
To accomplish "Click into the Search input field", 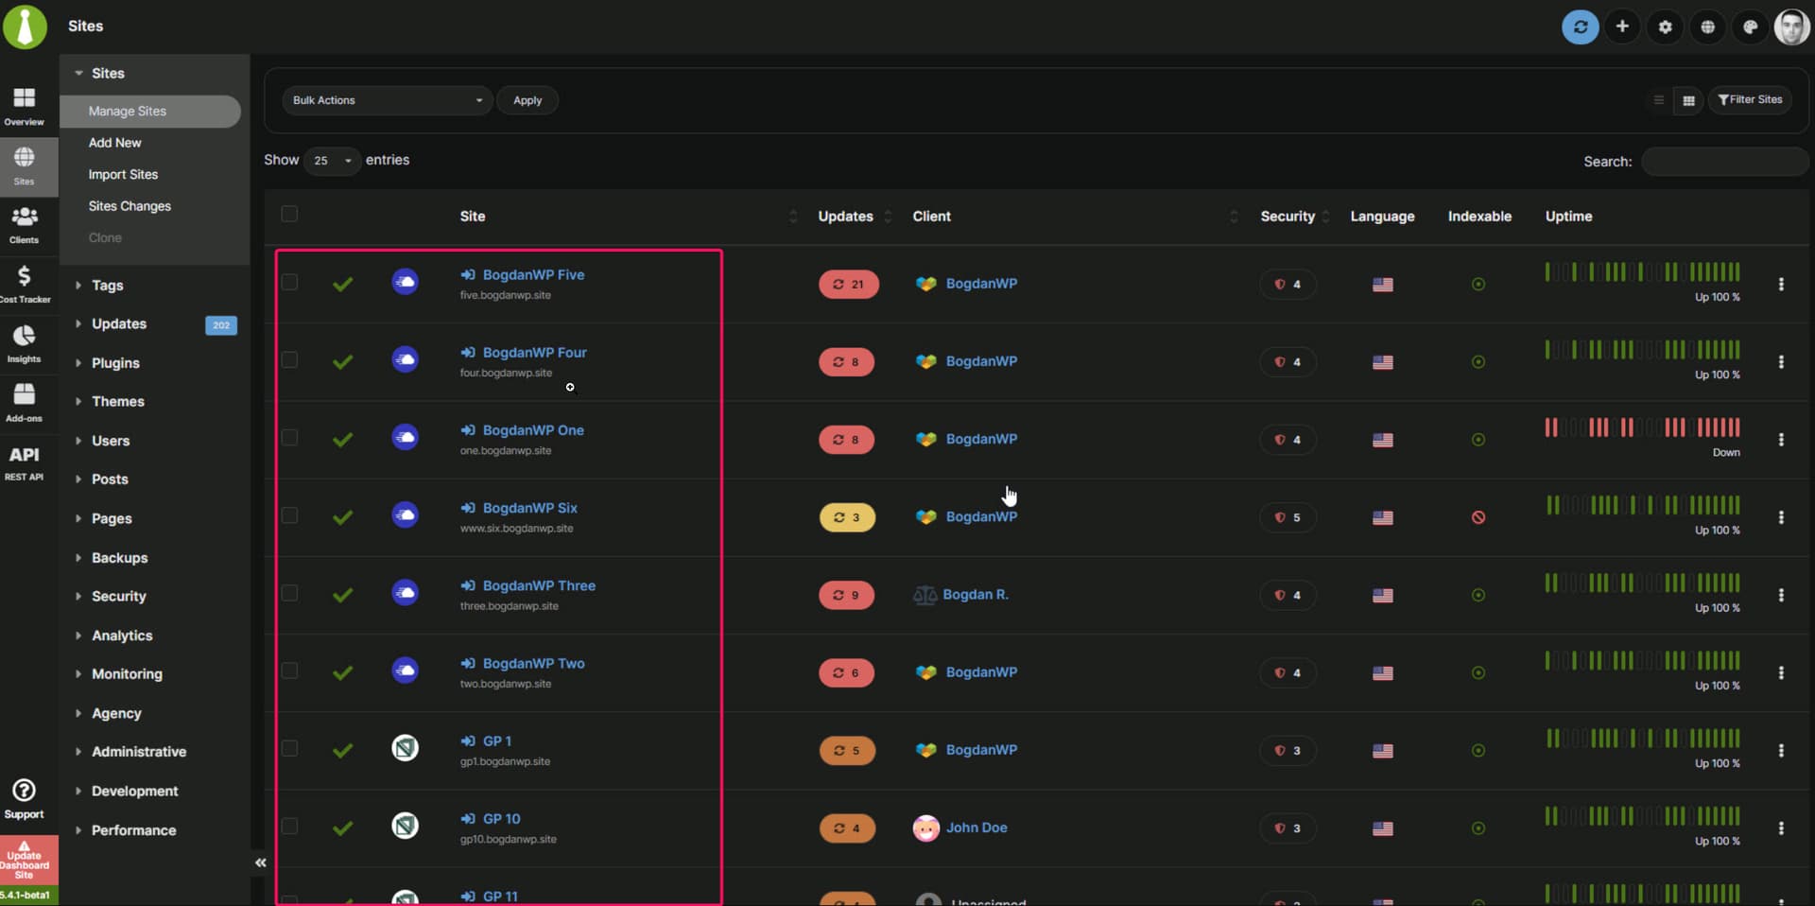I will pos(1723,162).
